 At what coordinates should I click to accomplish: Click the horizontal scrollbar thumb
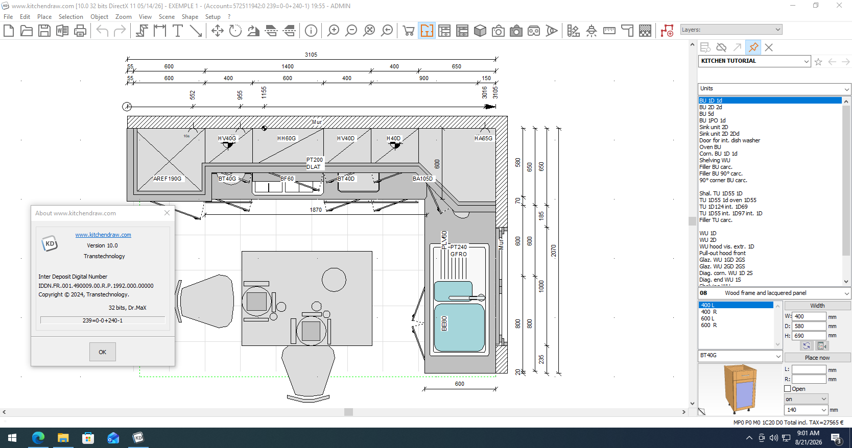pos(349,412)
